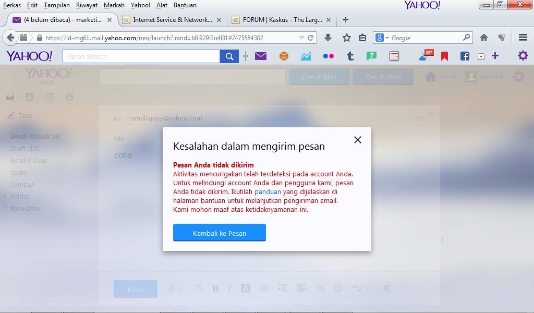Image resolution: width=534 pixels, height=313 pixels.
Task: Click the toolbar resize handle beside search
Action: tap(246, 56)
